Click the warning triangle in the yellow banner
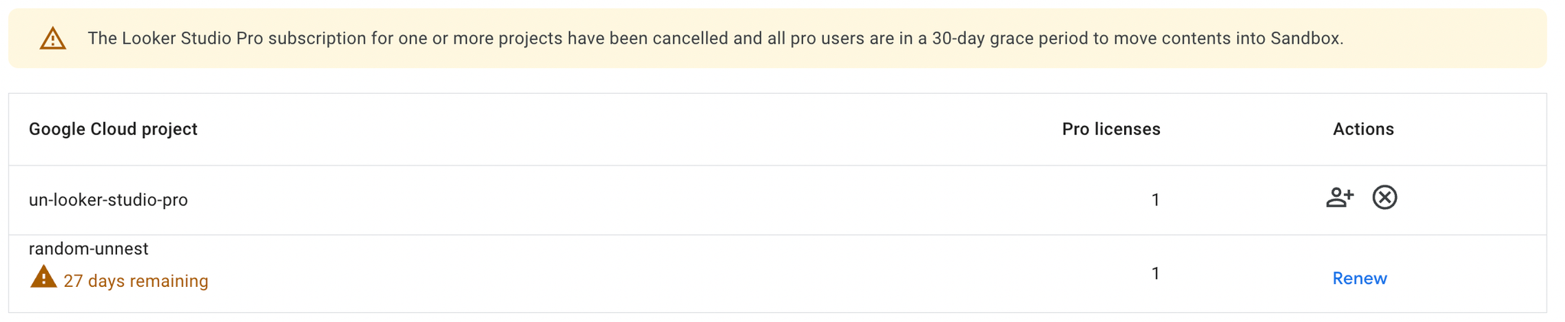This screenshot has width=1565, height=322. pyautogui.click(x=53, y=38)
